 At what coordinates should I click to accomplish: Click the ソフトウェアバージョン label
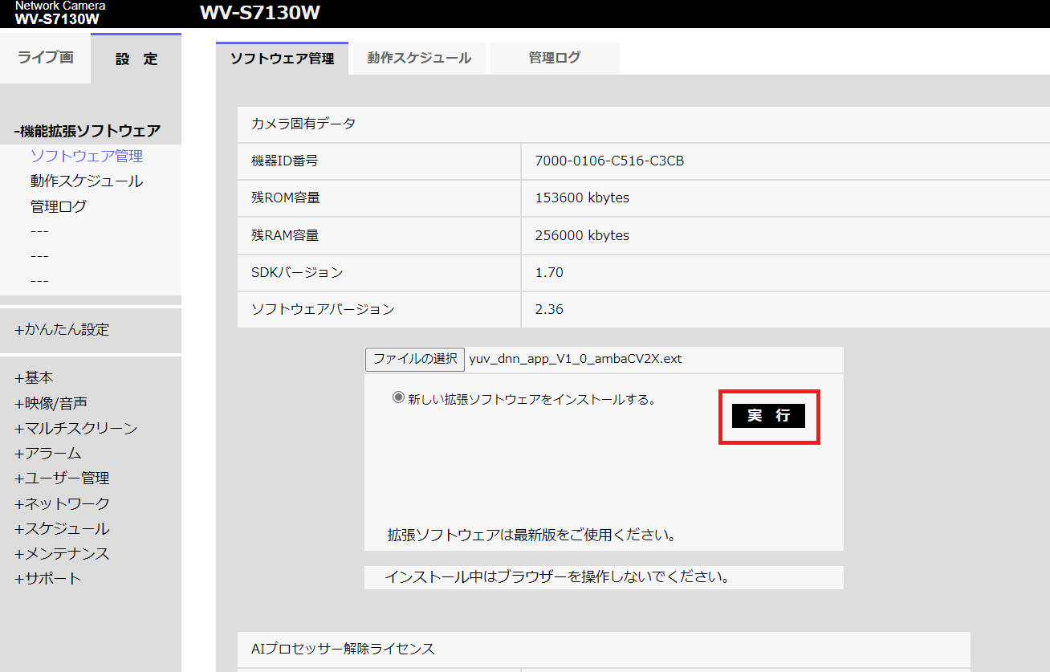tap(323, 309)
